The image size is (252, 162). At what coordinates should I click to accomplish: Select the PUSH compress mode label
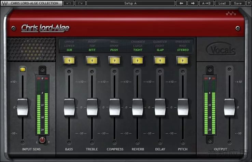114,50
